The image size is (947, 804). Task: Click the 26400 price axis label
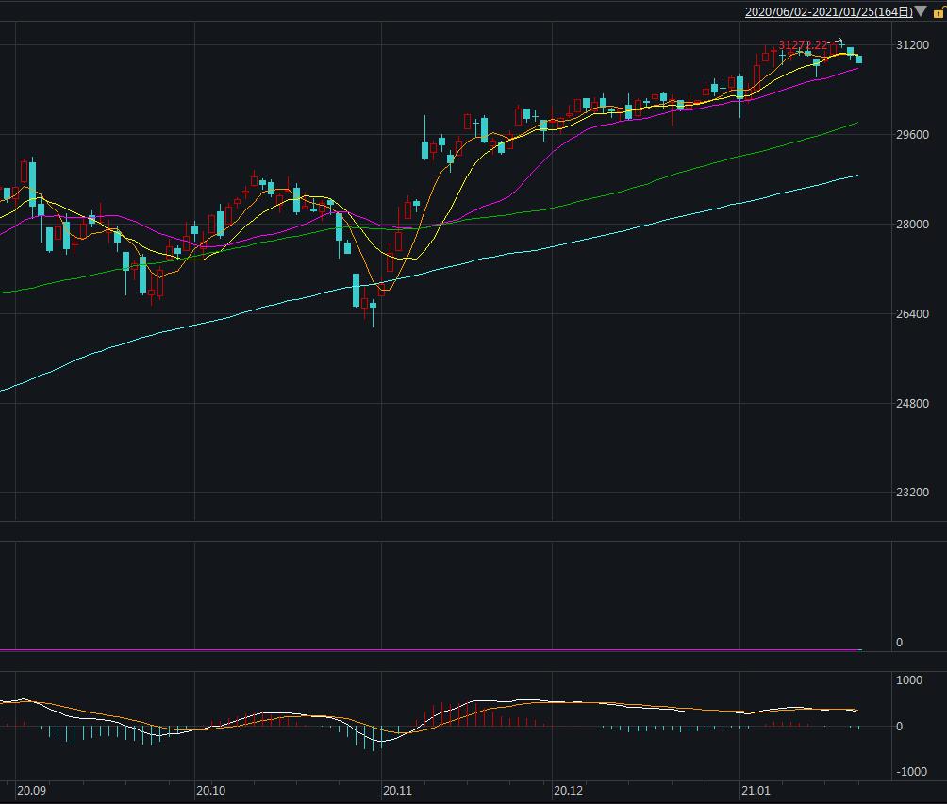912,313
